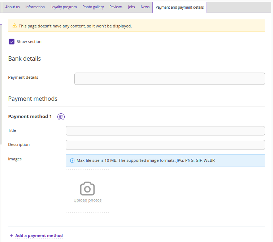This screenshot has width=273, height=242.
Task: Open the Information tab
Action: (35, 7)
